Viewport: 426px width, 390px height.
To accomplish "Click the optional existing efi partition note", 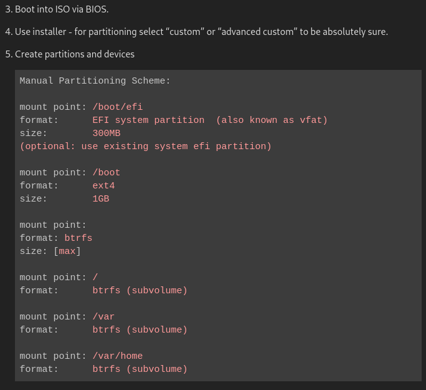I will (x=146, y=146).
